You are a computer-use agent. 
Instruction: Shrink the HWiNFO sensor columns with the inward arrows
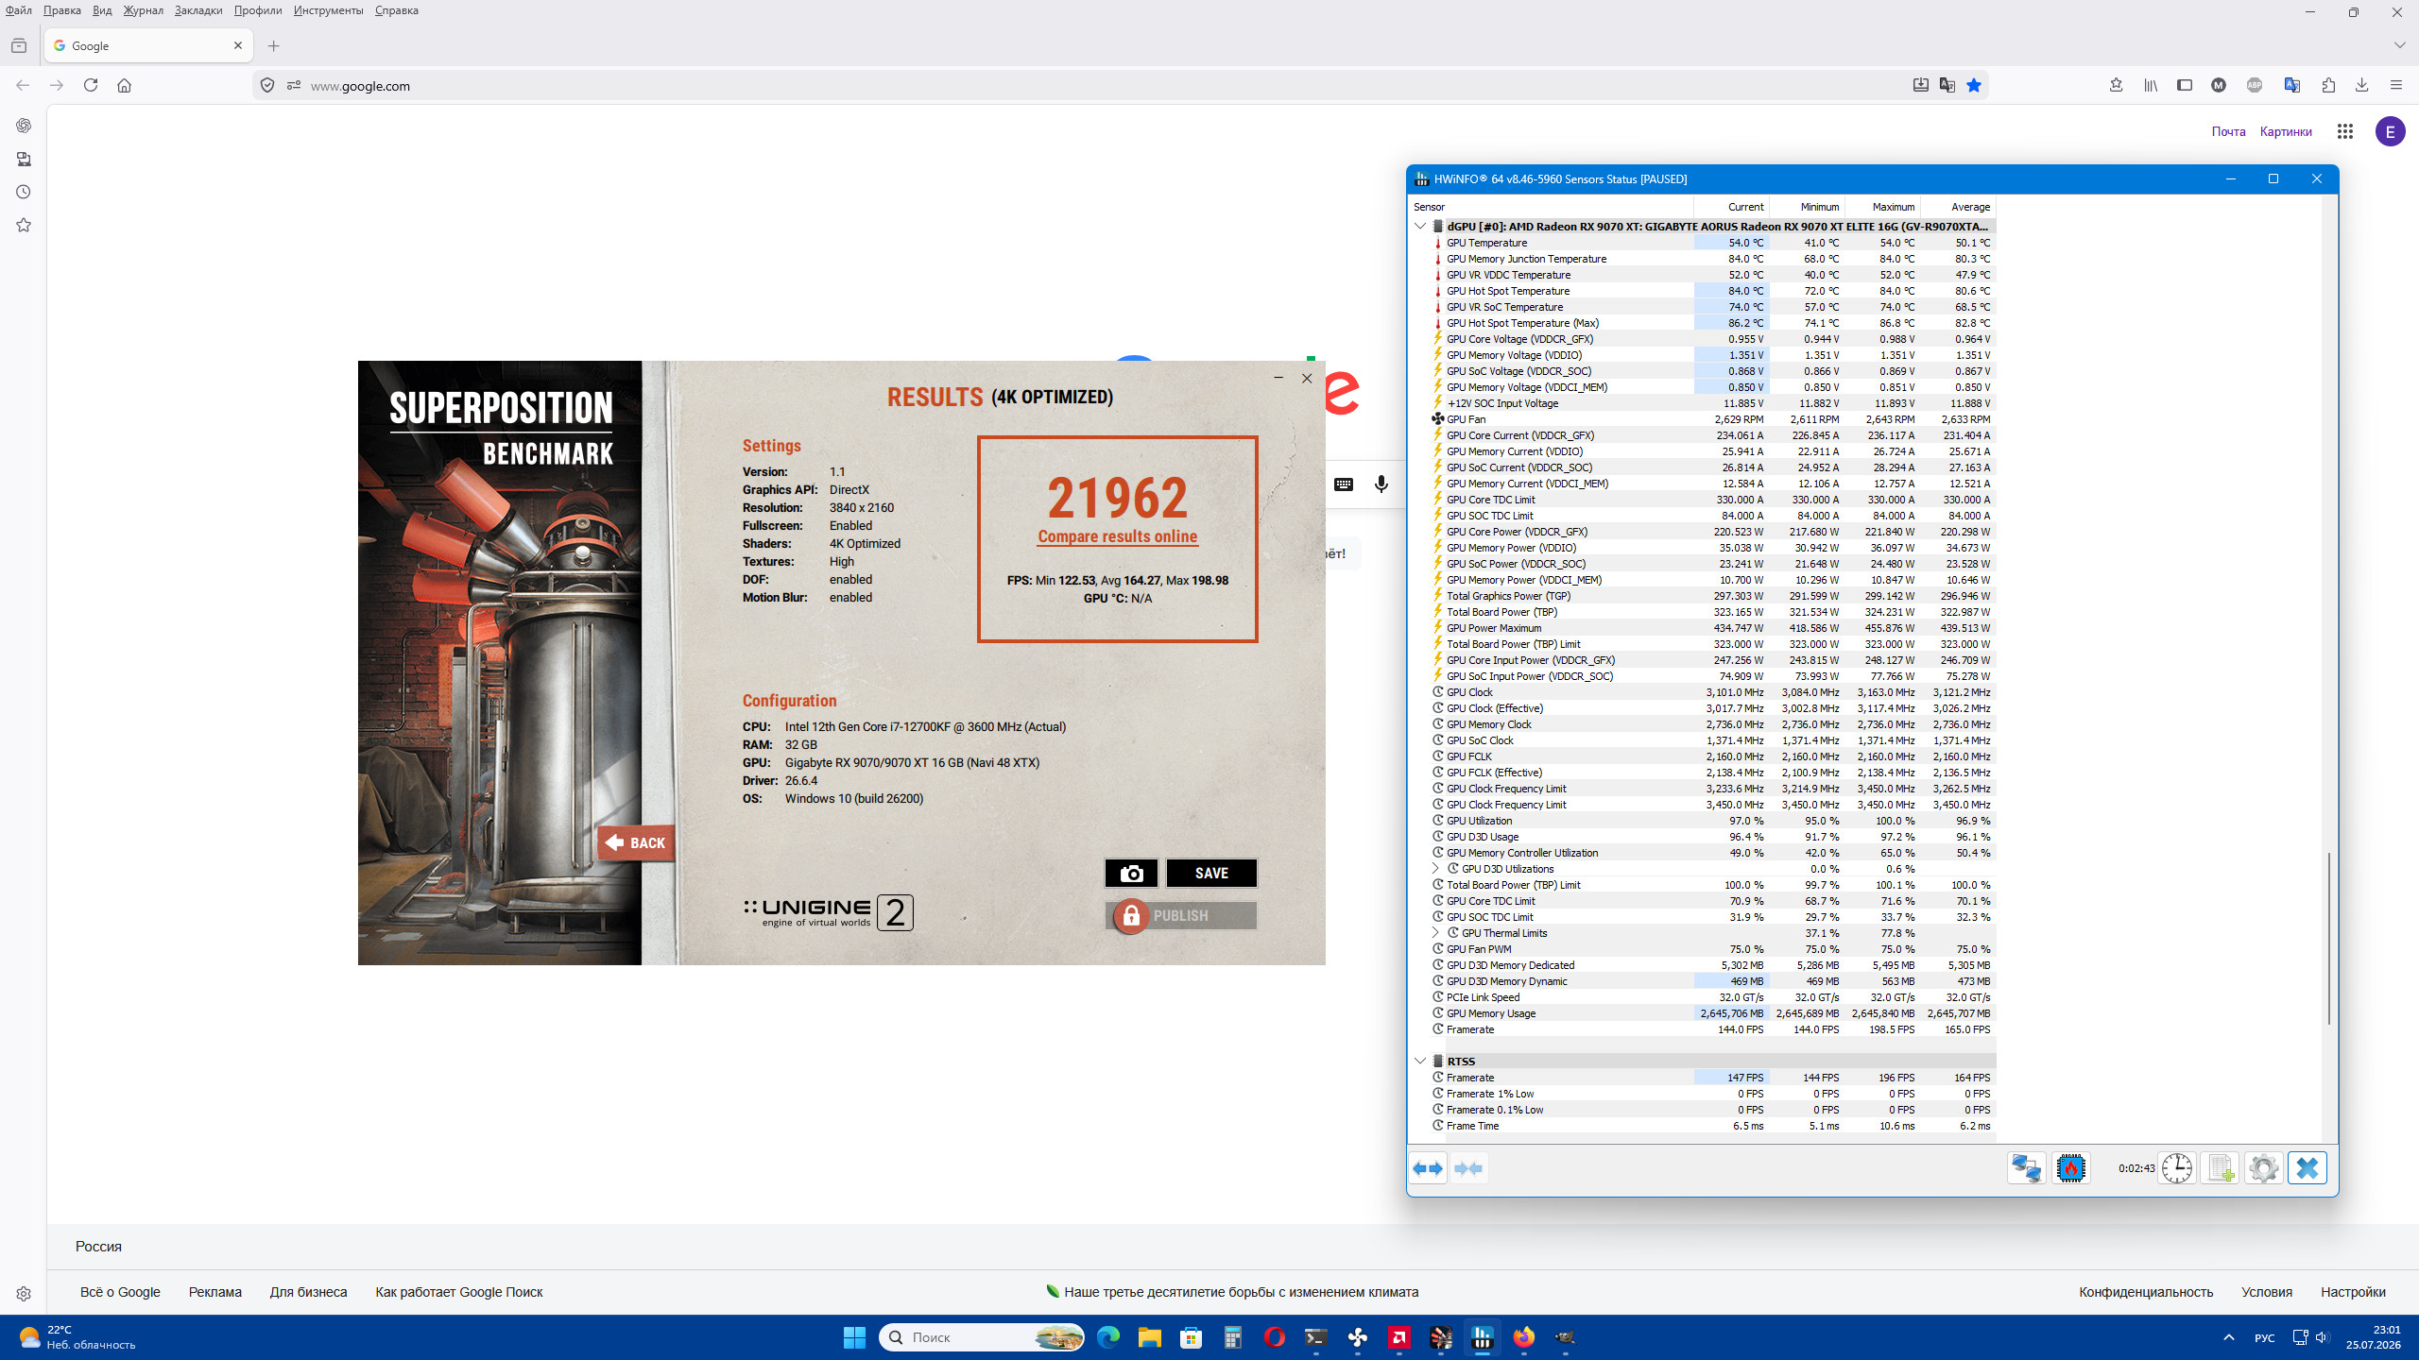point(1468,1168)
